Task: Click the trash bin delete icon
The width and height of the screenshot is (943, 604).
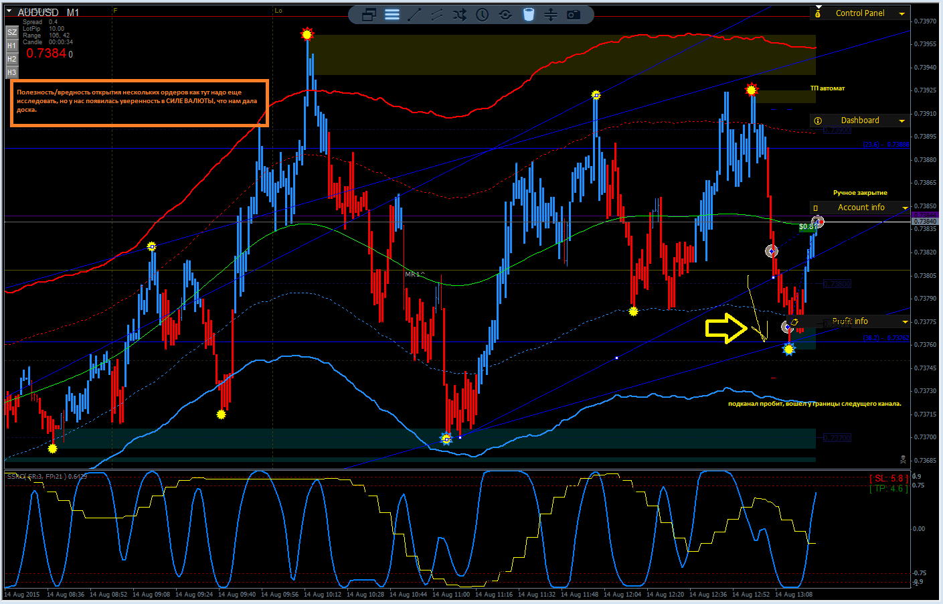Action: 528,15
